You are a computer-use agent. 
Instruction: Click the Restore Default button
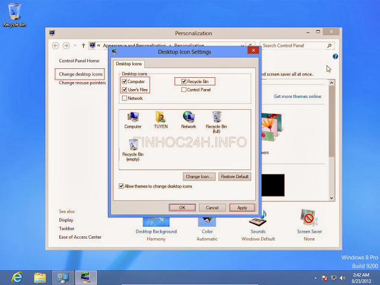(235, 177)
